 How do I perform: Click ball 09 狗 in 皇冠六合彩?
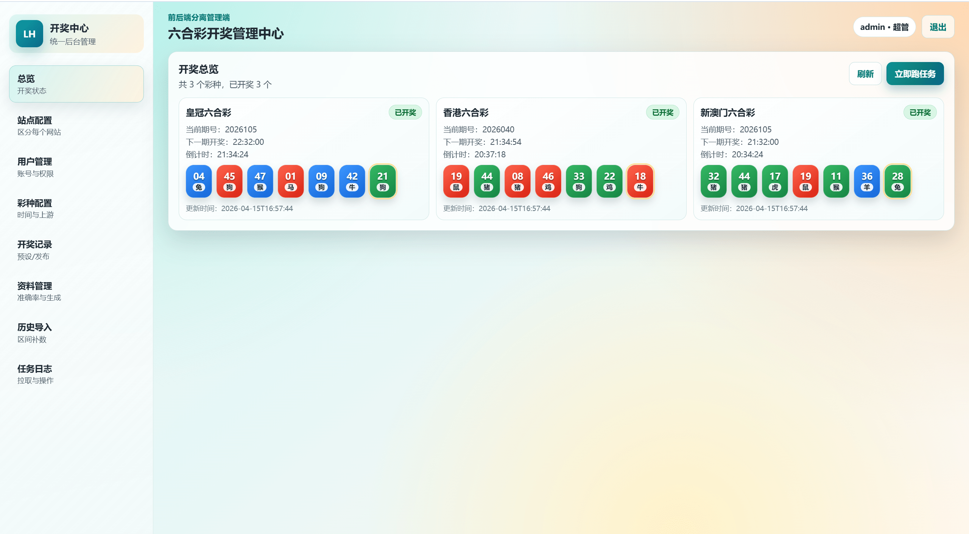pos(321,181)
